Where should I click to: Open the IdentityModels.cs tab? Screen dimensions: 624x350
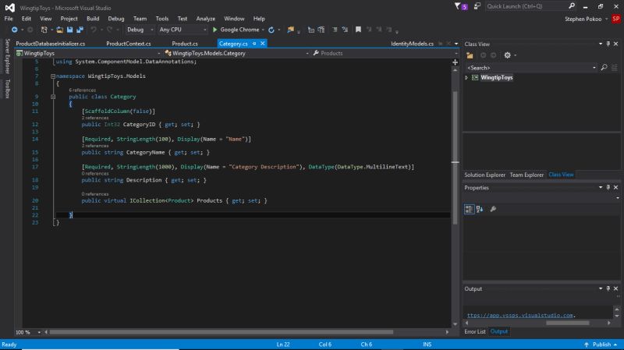412,44
